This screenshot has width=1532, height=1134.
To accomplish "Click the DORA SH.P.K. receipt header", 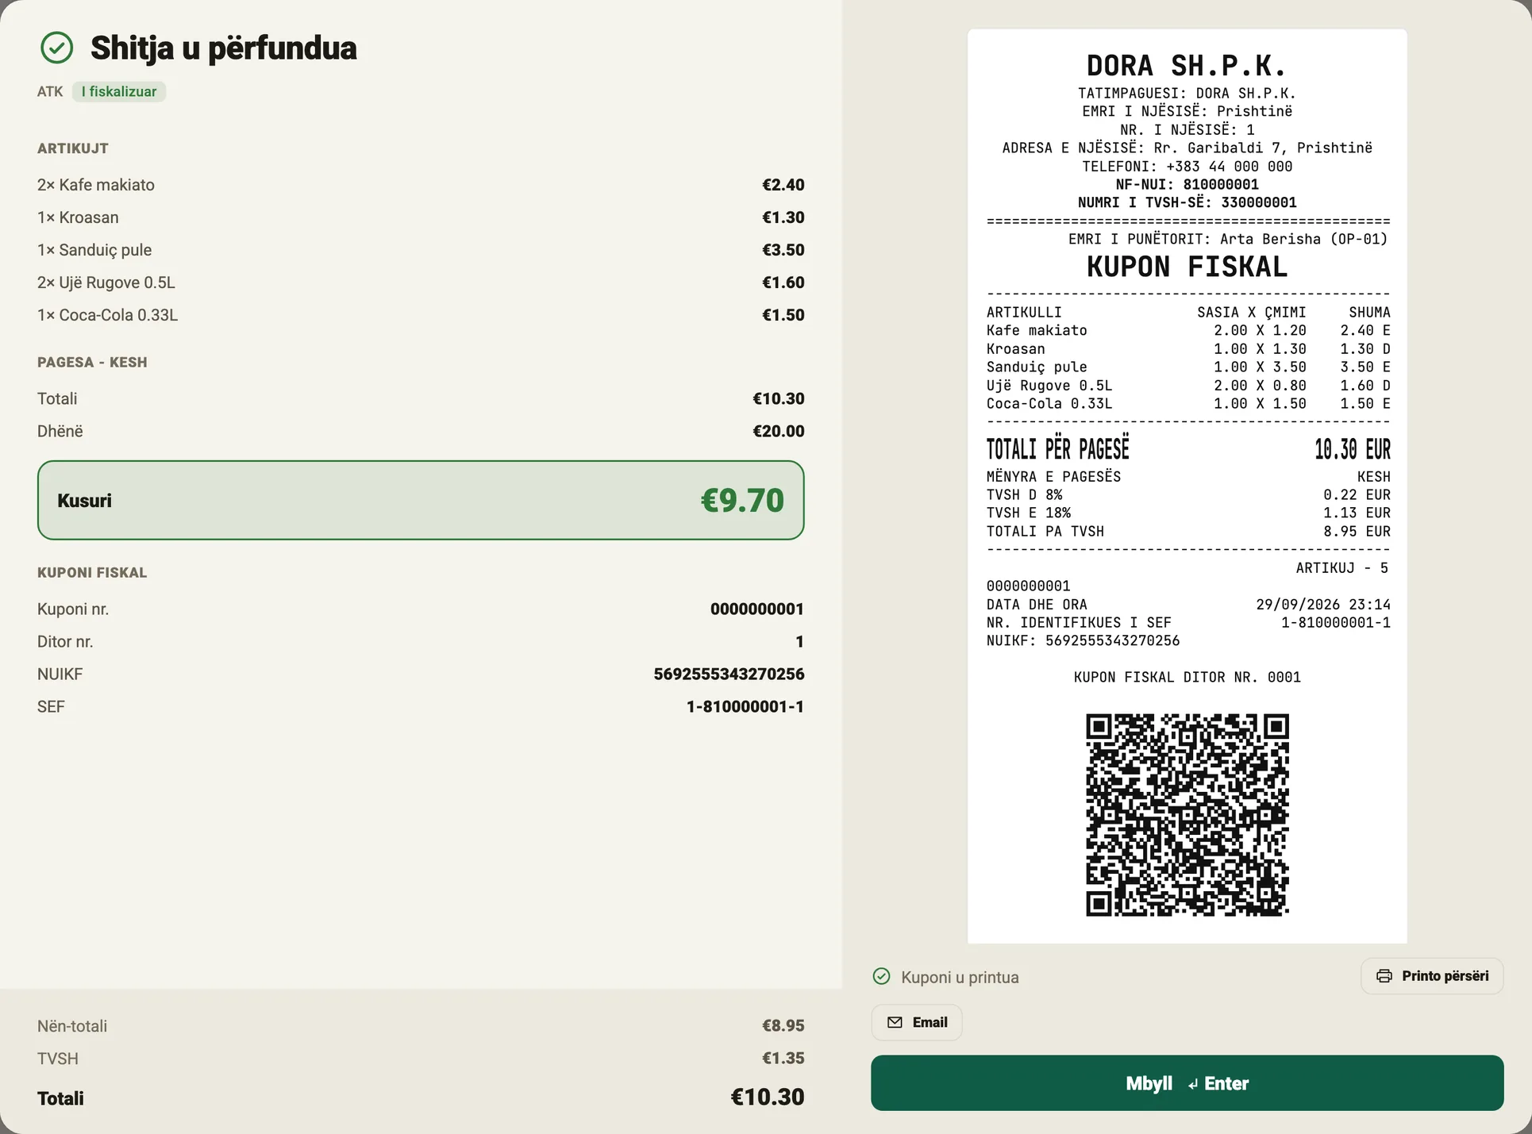I will coord(1187,65).
